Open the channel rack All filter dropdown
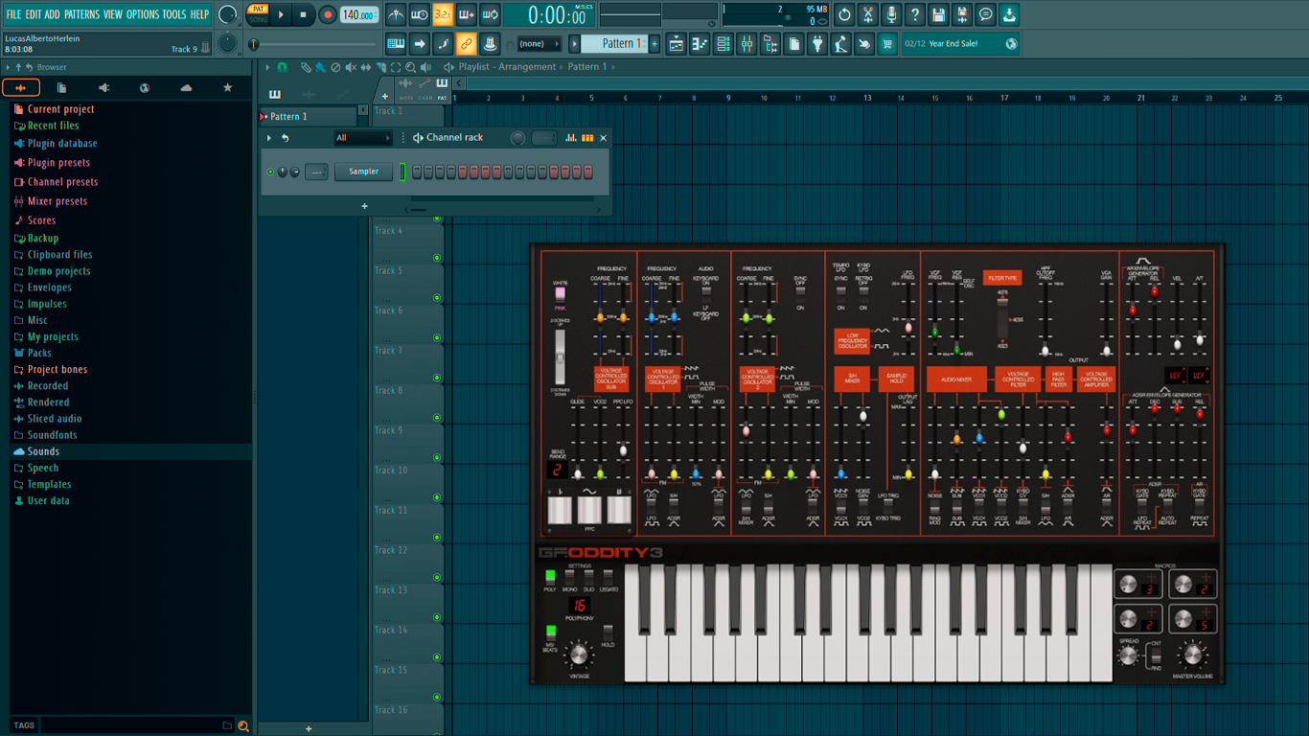Viewport: 1309px width, 736px height. tap(362, 138)
